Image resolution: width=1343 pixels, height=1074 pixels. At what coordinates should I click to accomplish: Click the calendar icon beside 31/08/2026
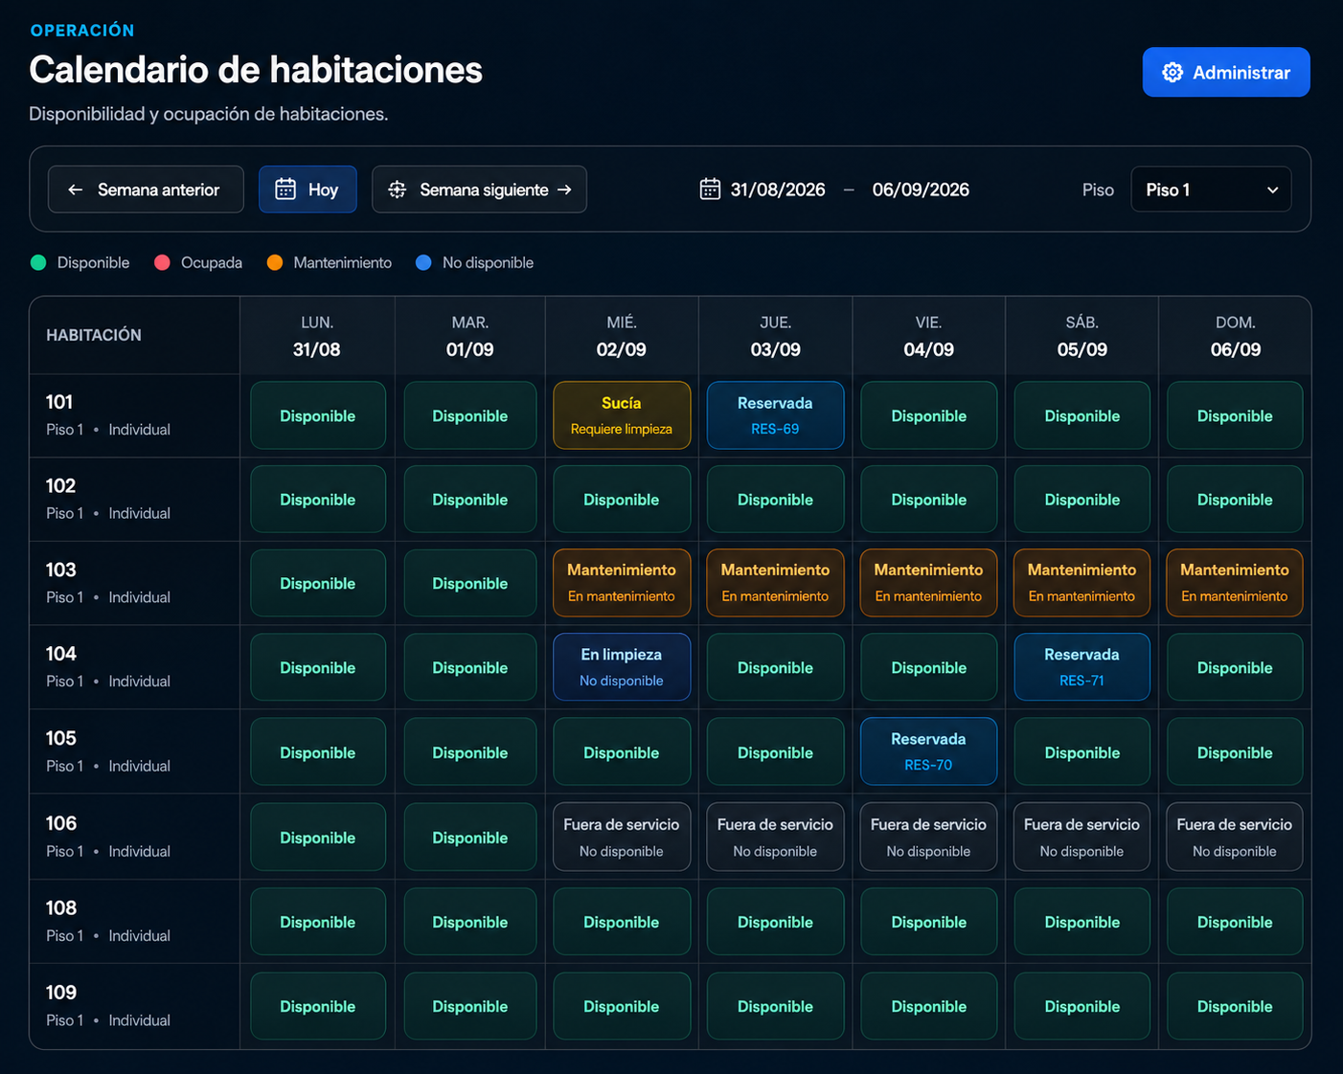710,190
